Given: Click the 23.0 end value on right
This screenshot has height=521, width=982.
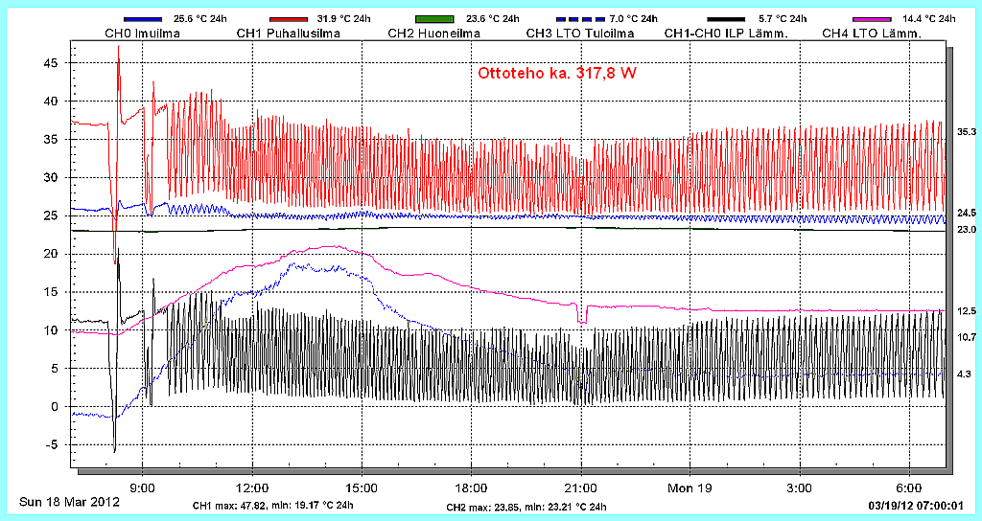Looking at the screenshot, I should (966, 230).
